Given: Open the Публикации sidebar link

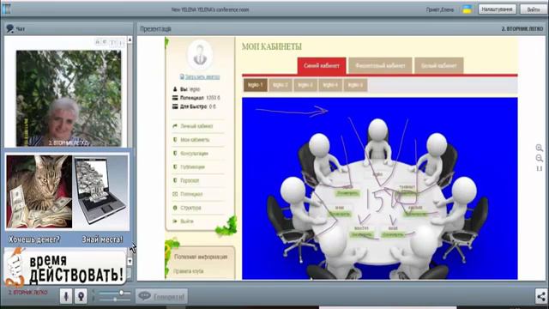Looking at the screenshot, I should point(192,167).
